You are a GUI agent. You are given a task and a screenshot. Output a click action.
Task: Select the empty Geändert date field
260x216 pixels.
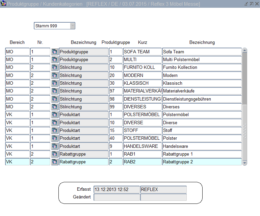click(x=116, y=197)
